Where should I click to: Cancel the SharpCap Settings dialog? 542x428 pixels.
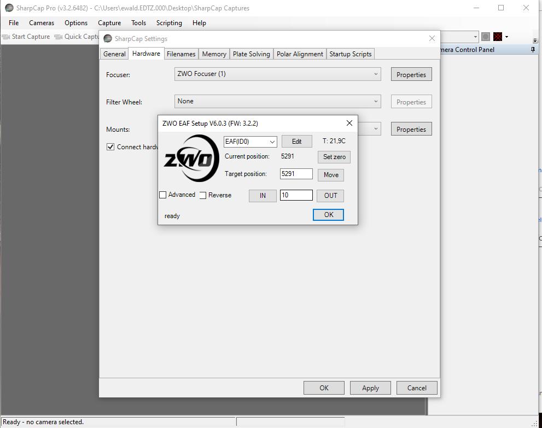point(417,388)
